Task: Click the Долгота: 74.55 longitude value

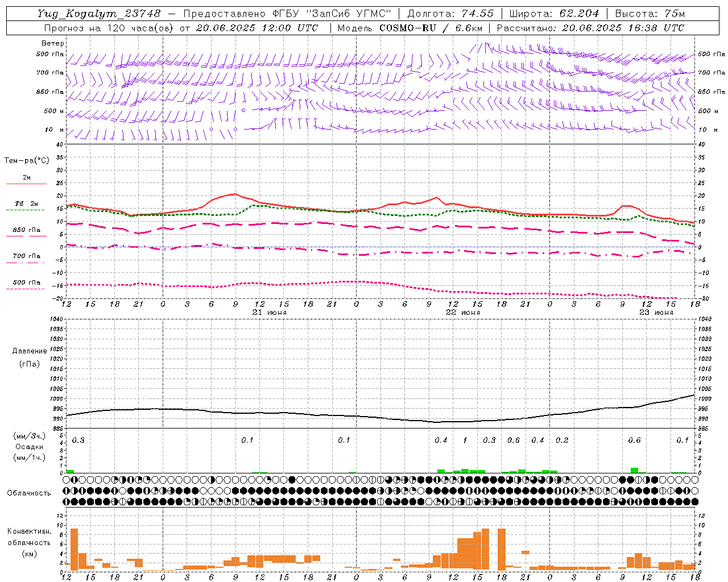Action: click(x=450, y=14)
